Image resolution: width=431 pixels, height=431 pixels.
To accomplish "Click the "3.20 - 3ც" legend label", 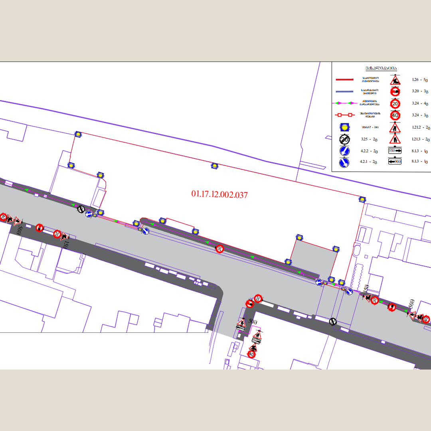I will point(420,91).
